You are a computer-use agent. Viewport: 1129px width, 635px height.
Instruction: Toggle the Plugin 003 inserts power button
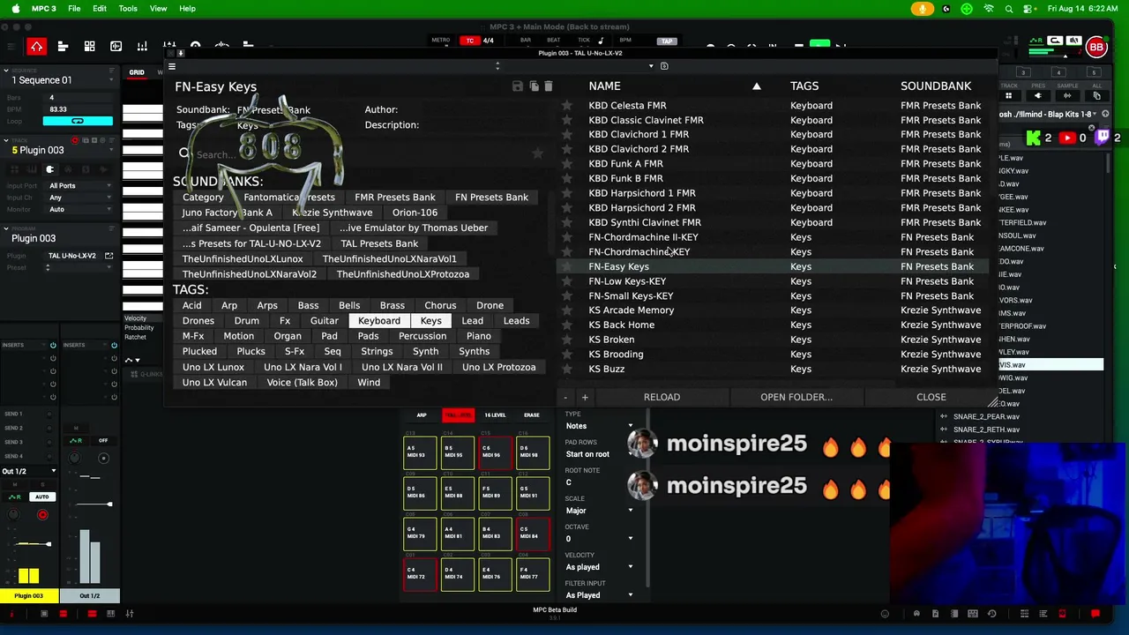[53, 345]
